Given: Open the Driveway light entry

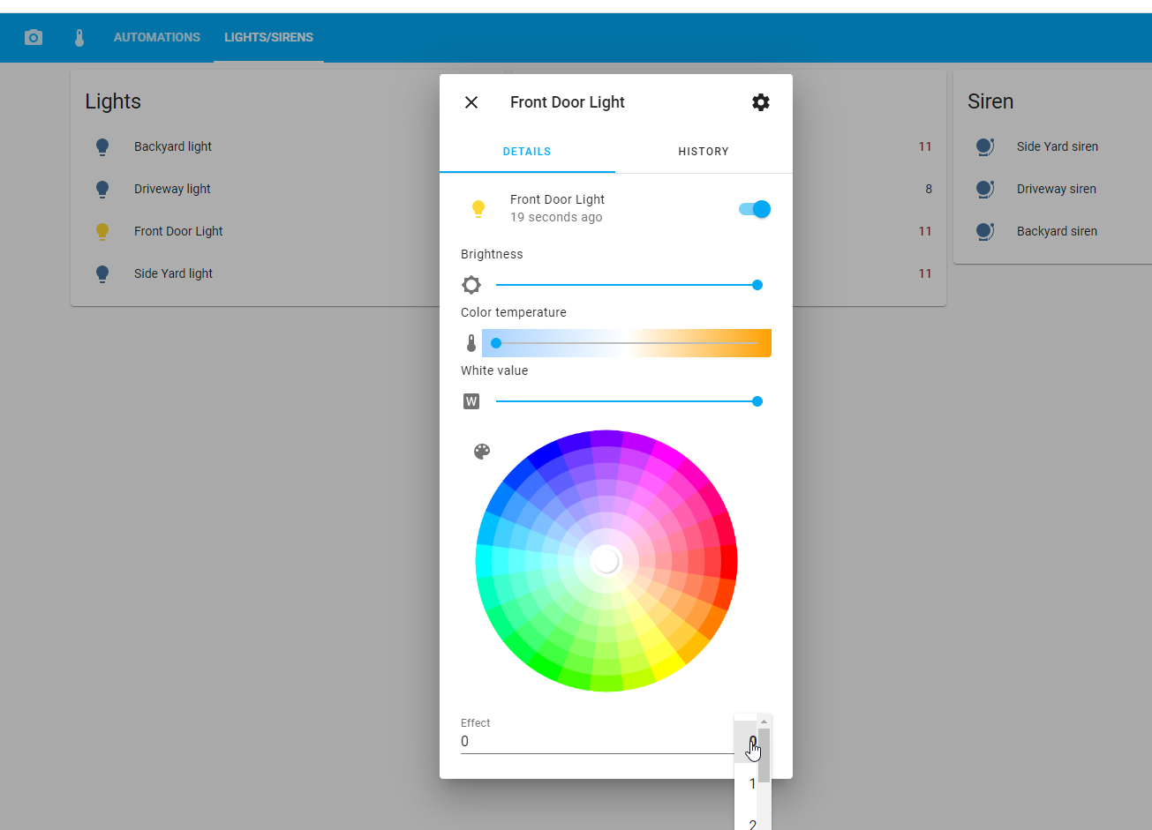Looking at the screenshot, I should pyautogui.click(x=172, y=189).
